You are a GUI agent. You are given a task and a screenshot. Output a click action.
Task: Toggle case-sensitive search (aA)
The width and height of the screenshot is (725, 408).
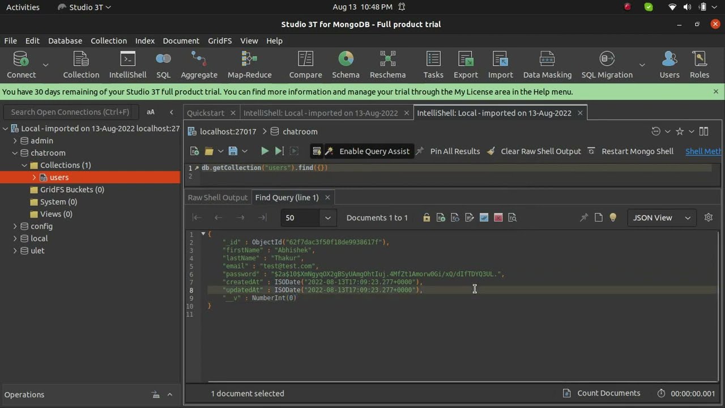tap(151, 112)
